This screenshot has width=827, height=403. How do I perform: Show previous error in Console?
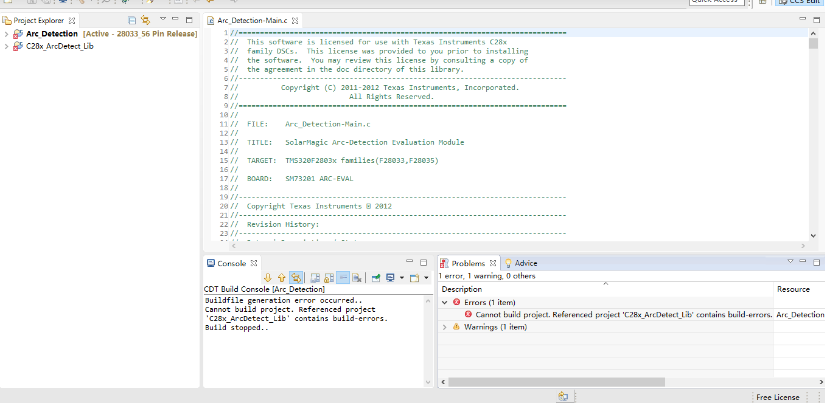click(282, 278)
